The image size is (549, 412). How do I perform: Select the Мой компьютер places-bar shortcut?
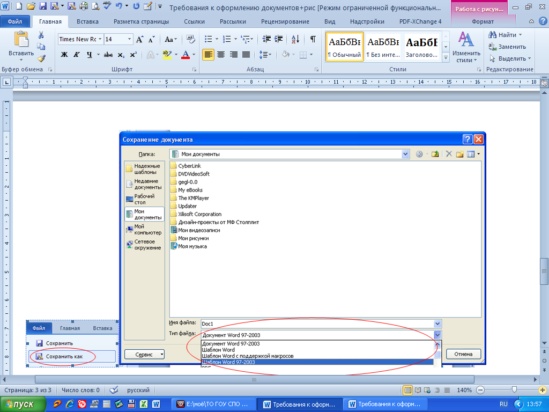[x=144, y=229]
